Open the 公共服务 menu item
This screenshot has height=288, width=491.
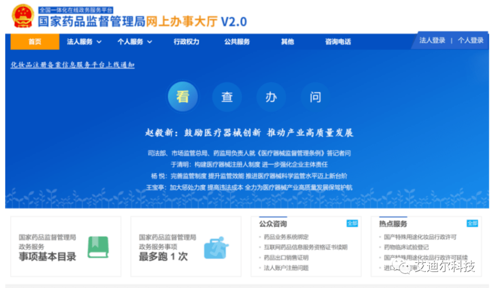236,41
